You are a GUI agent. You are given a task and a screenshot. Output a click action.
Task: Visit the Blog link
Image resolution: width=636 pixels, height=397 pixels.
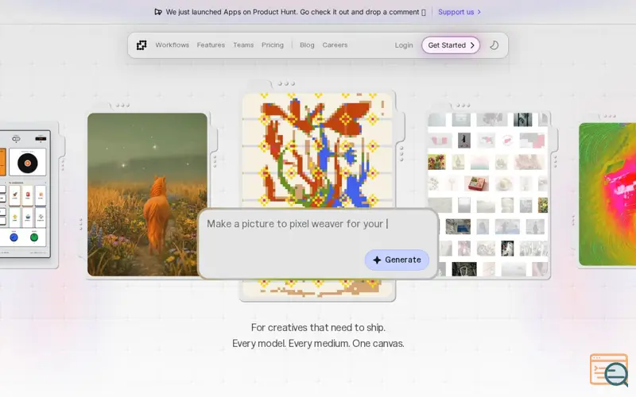[307, 45]
